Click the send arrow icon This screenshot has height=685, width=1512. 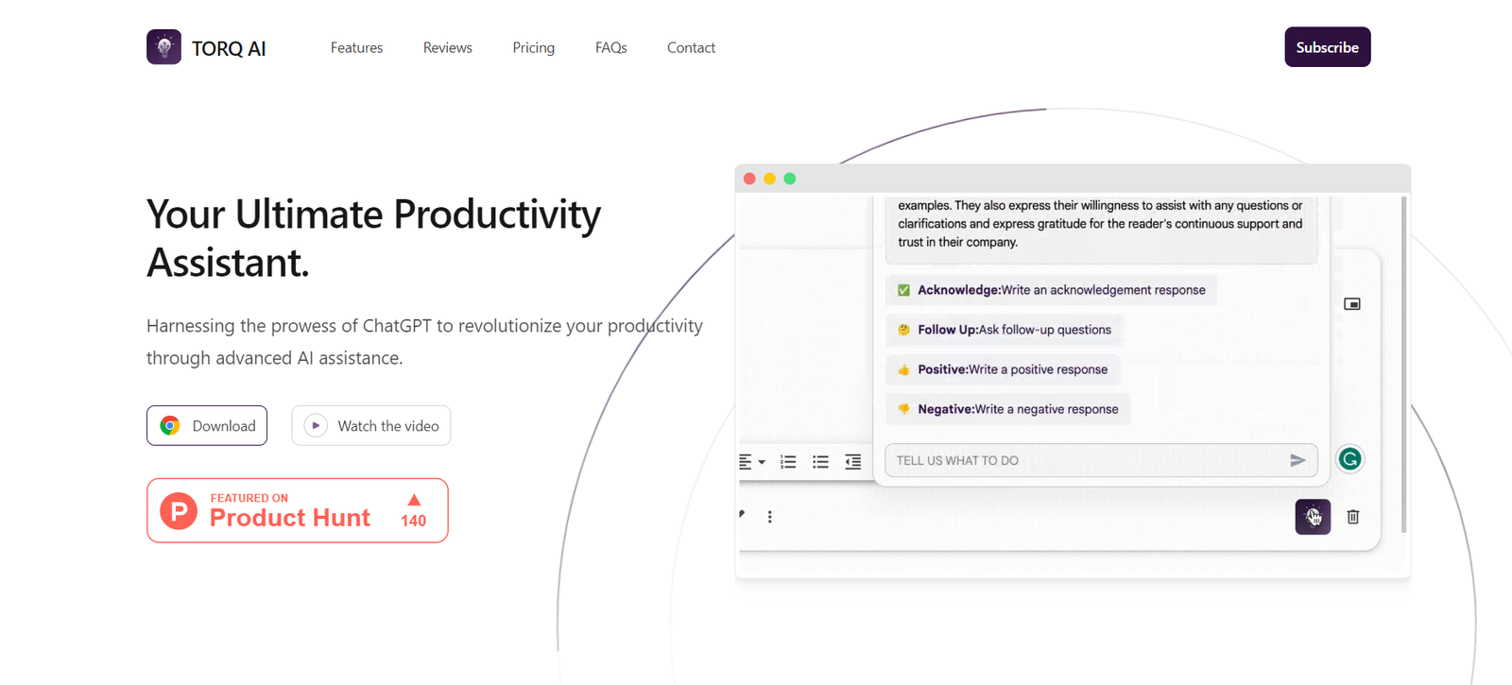point(1297,460)
